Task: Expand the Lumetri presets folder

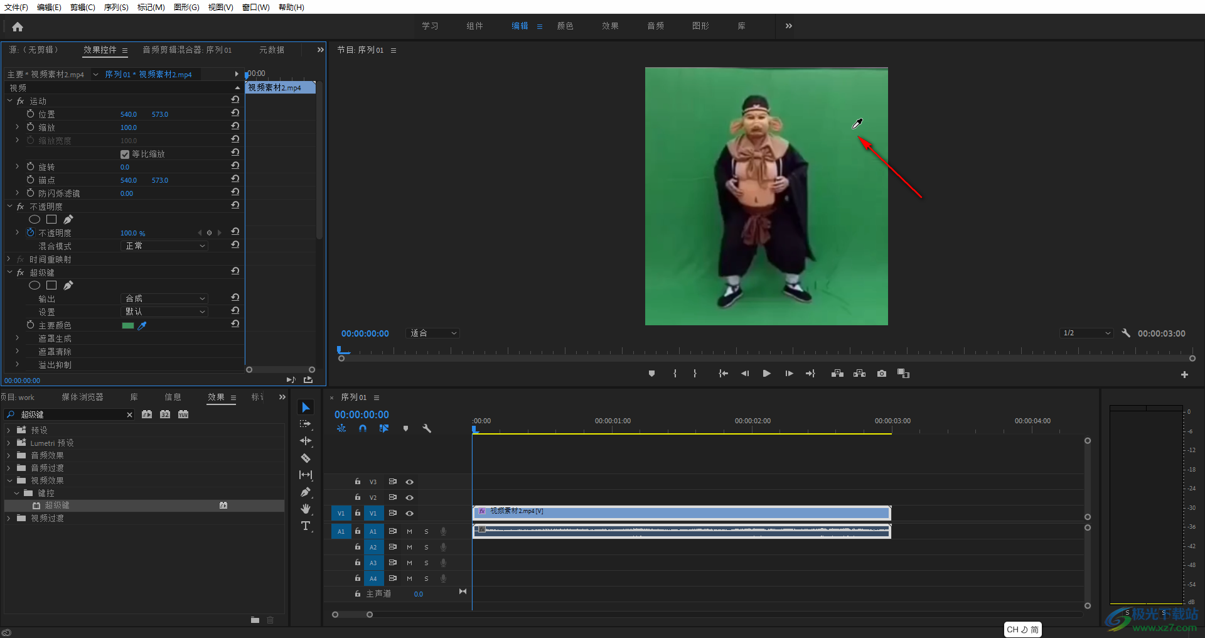Action: tap(9, 443)
